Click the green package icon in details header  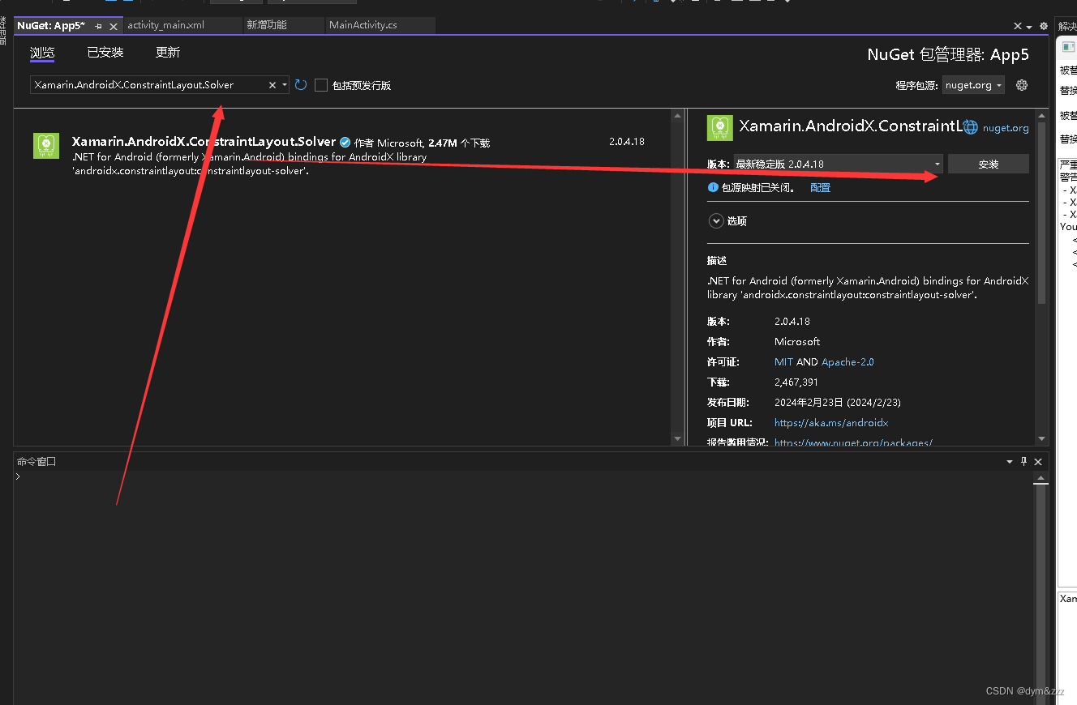720,127
